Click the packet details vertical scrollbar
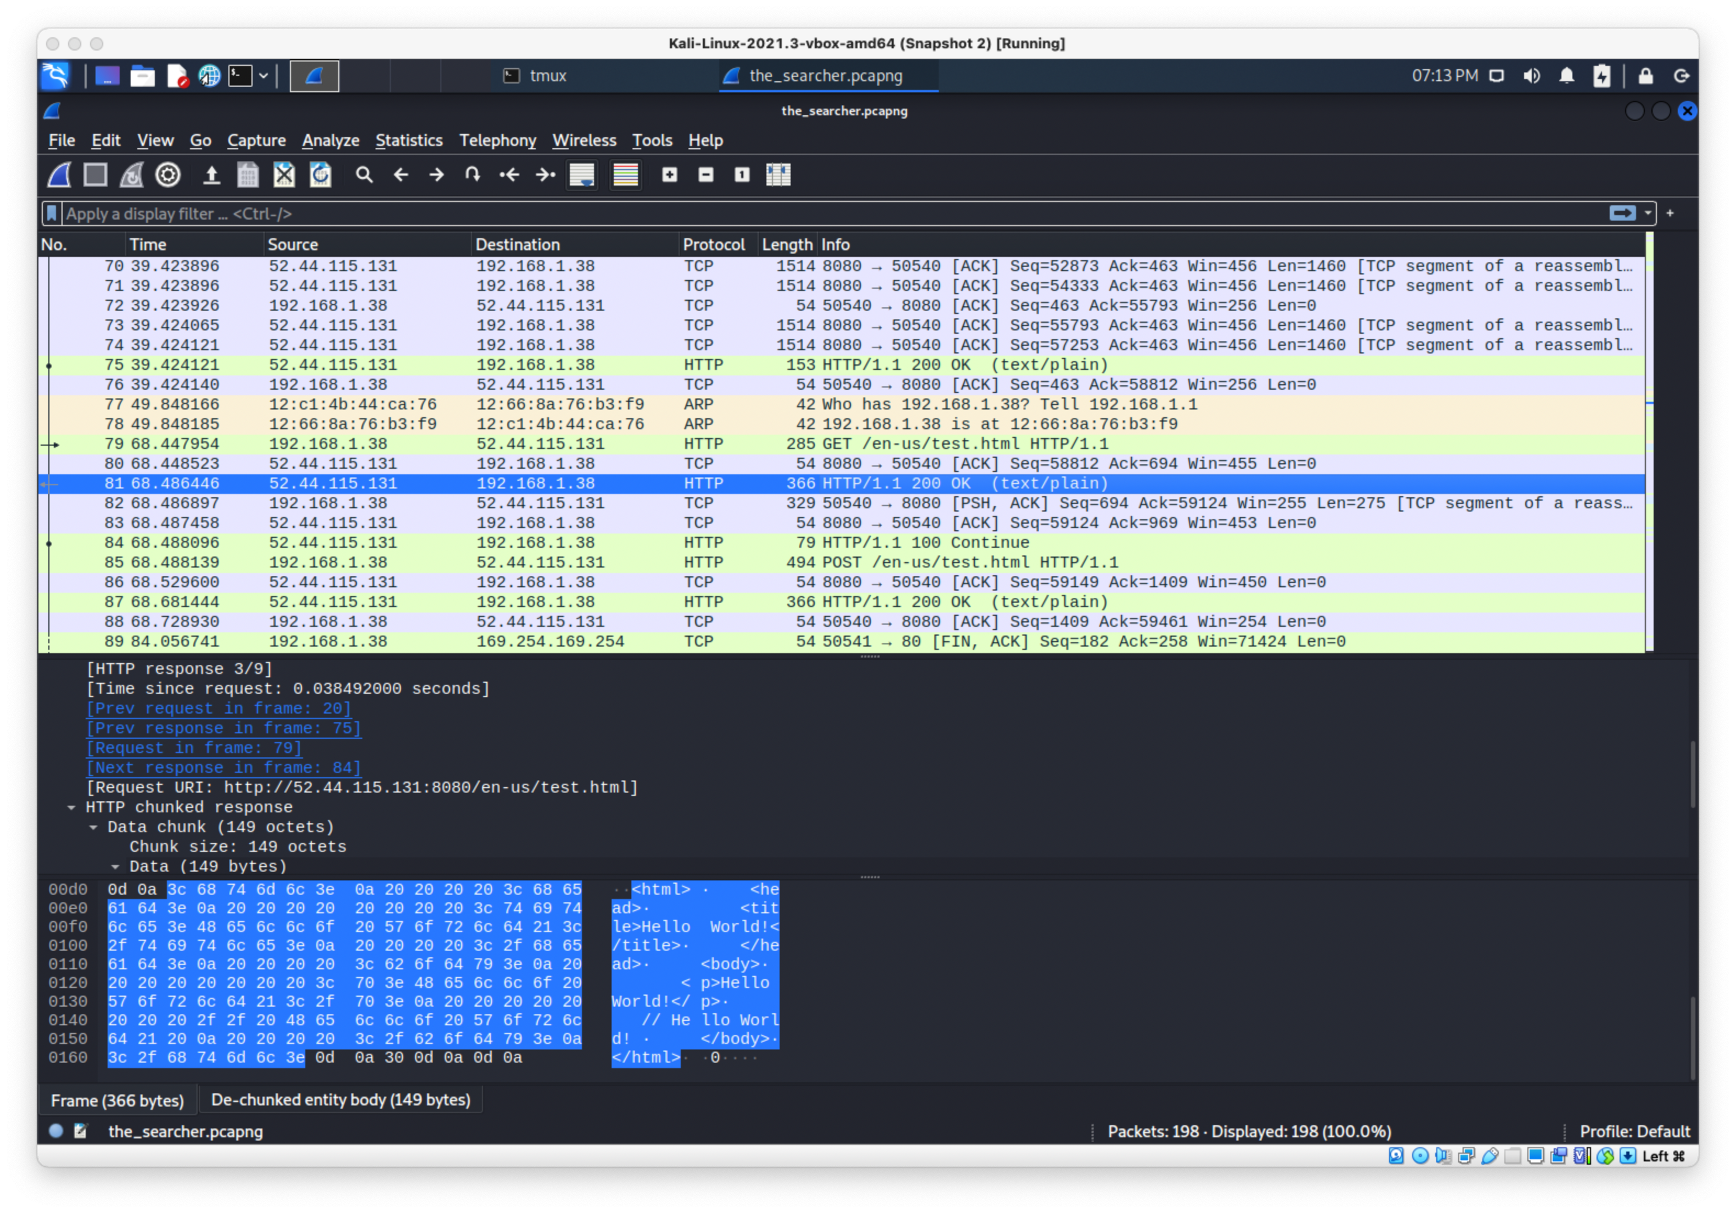Screen dimensions: 1736x1213 1692,773
